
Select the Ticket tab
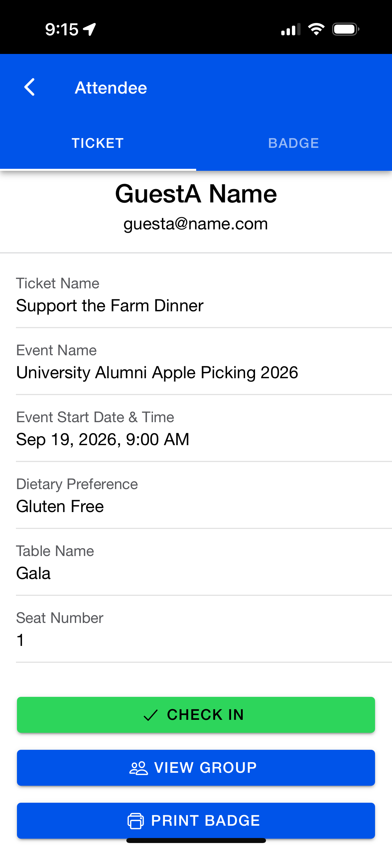point(98,143)
